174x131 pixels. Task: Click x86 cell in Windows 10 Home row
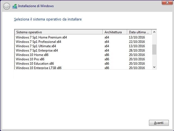click(x=107, y=55)
